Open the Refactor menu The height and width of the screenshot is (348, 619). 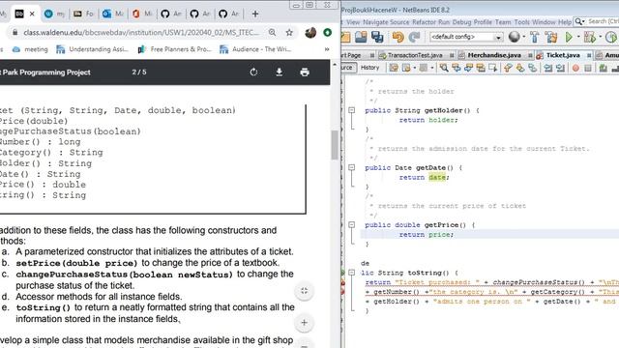(x=424, y=22)
